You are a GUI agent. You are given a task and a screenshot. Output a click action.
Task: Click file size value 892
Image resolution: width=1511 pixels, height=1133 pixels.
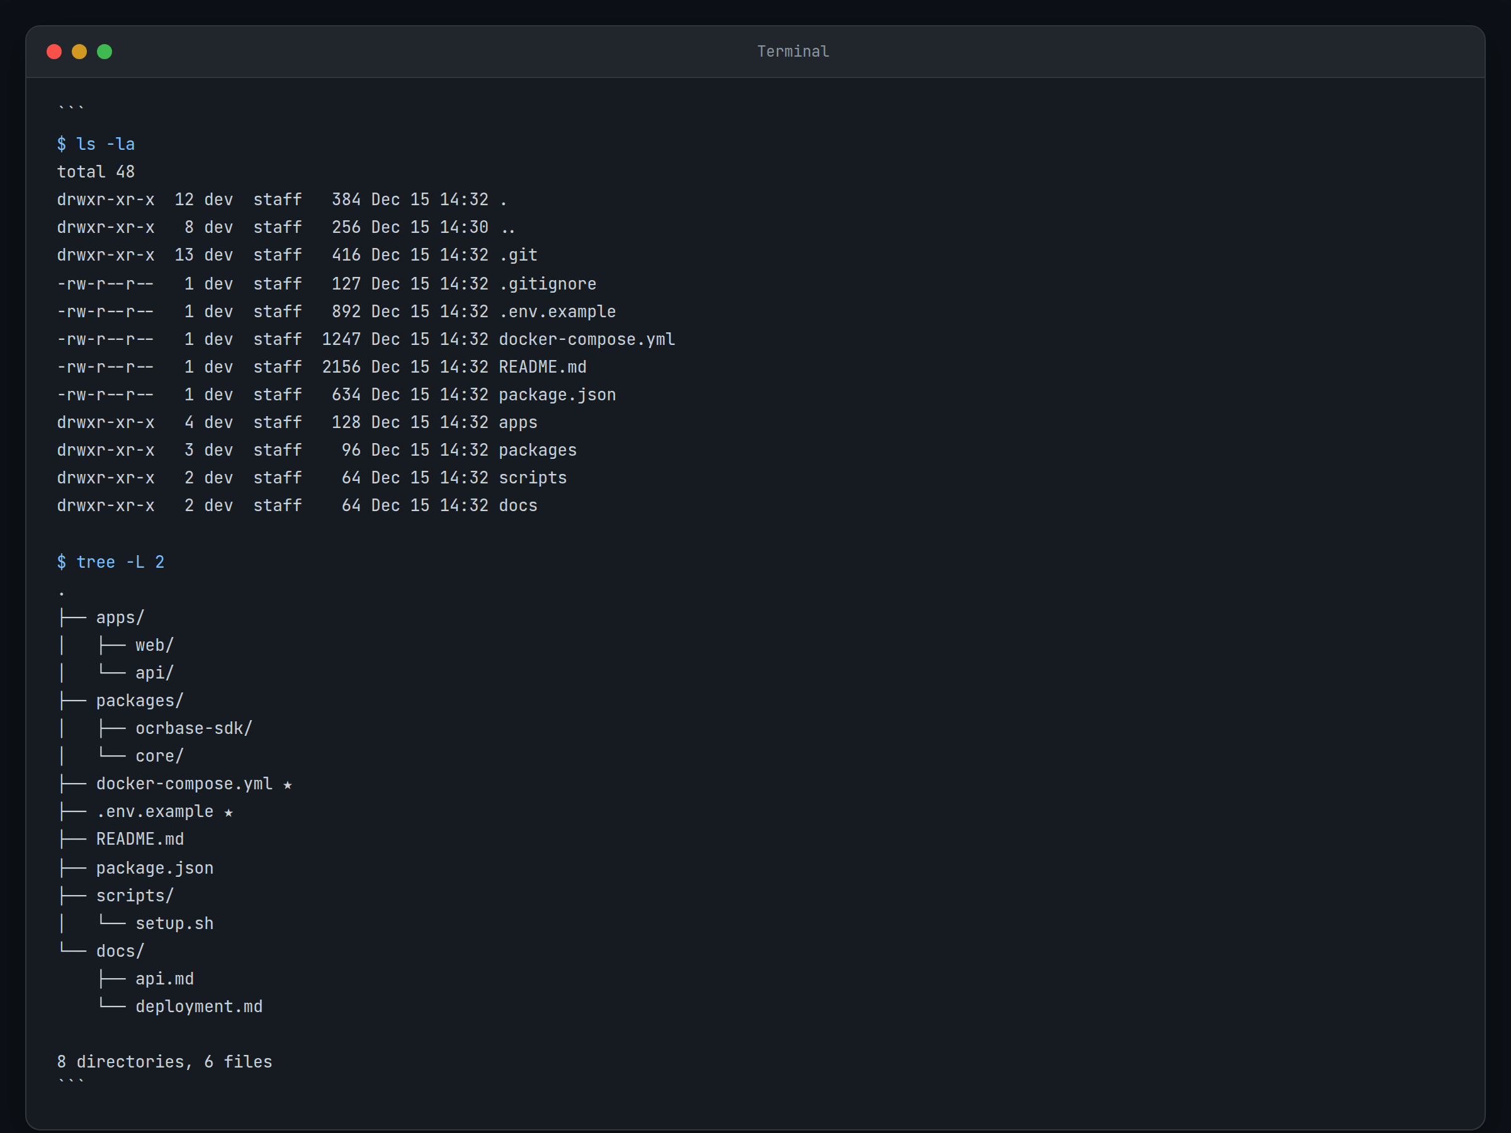pos(346,312)
